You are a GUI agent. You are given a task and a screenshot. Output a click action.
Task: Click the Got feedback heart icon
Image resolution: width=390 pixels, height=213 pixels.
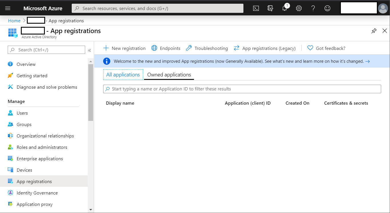(310, 48)
